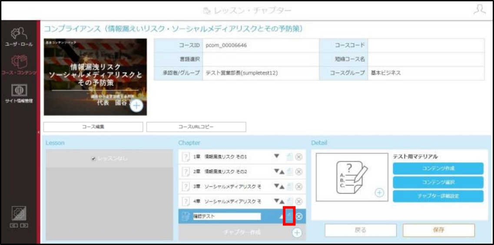Move chapter 2章 up with up arrow
The width and height of the screenshot is (494, 245).
point(282,172)
